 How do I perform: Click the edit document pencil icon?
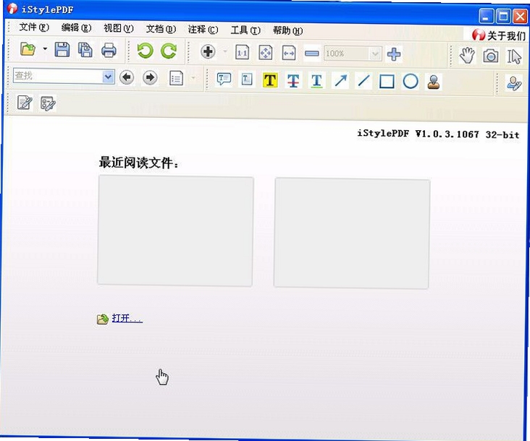click(25, 103)
